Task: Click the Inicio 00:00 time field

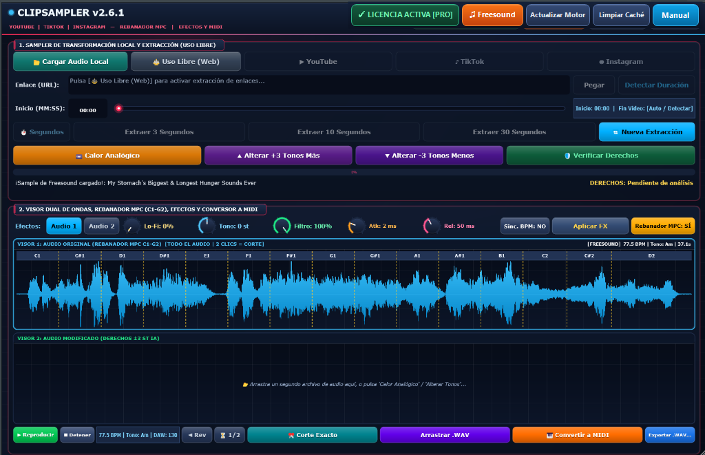Action: pos(87,110)
